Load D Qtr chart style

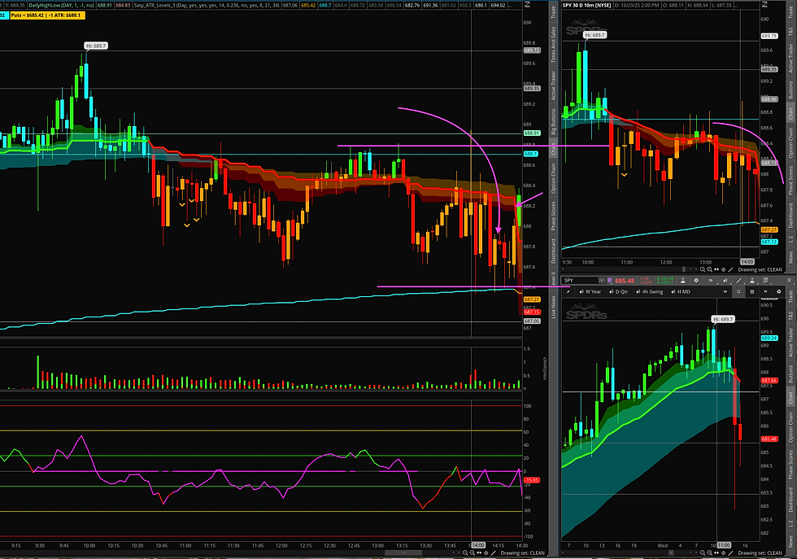click(x=618, y=292)
